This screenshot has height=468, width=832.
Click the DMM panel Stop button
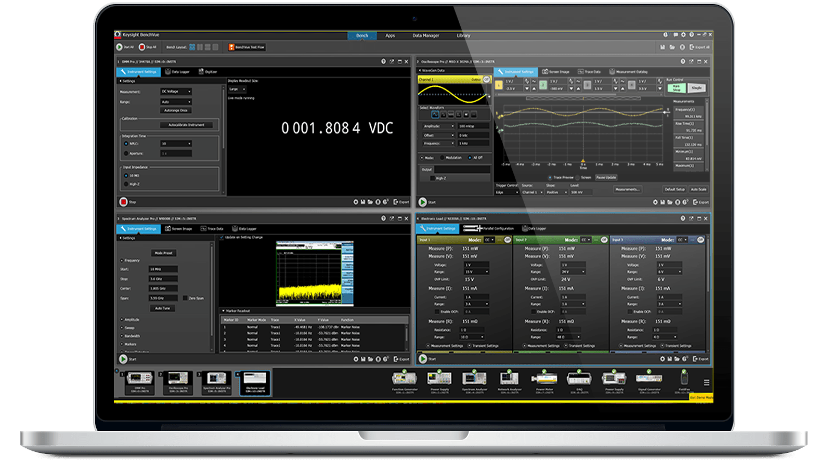(x=123, y=202)
